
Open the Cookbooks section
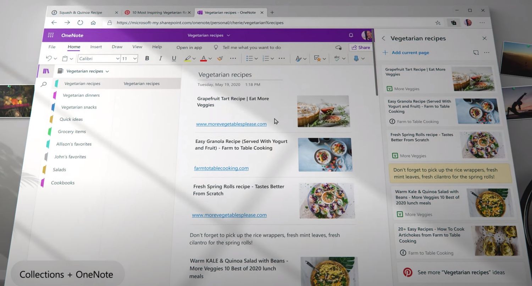(63, 183)
